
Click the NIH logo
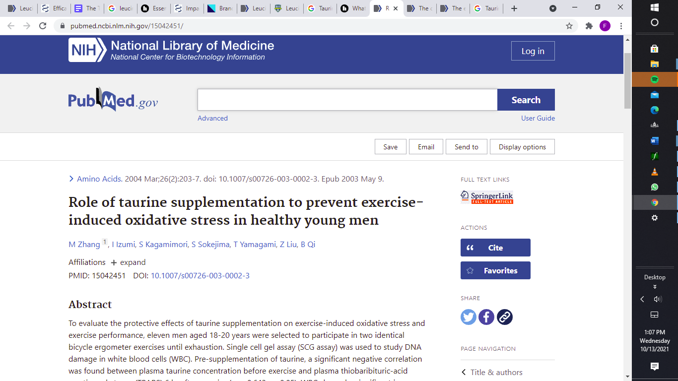pos(87,50)
